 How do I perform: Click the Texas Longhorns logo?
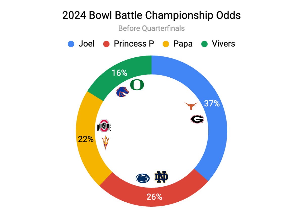[x=192, y=106]
